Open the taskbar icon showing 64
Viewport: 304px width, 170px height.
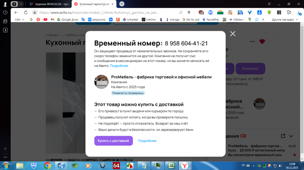coord(116,166)
